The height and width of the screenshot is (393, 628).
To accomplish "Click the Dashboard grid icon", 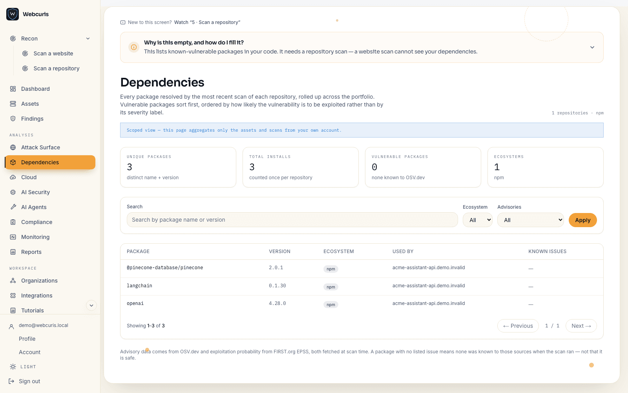I will (13, 89).
